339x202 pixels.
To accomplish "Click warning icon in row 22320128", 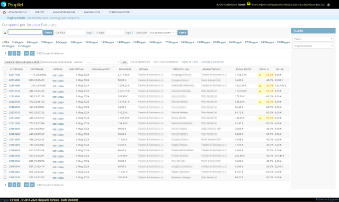I will (260, 102).
